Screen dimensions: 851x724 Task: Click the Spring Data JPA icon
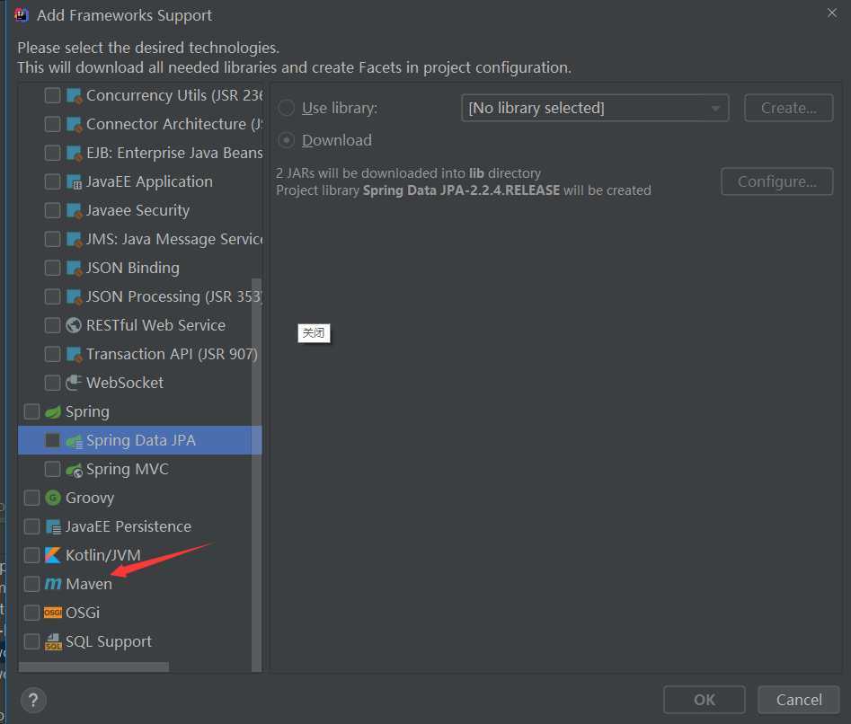[x=74, y=441]
